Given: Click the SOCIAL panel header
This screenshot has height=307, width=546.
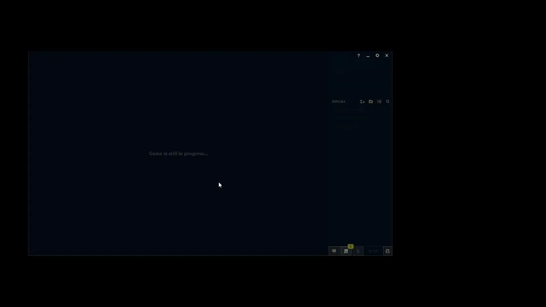Looking at the screenshot, I should coord(339,101).
